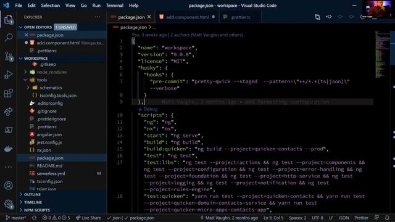
Task: Open the Accounts menu icon
Action: [x=8, y=186]
